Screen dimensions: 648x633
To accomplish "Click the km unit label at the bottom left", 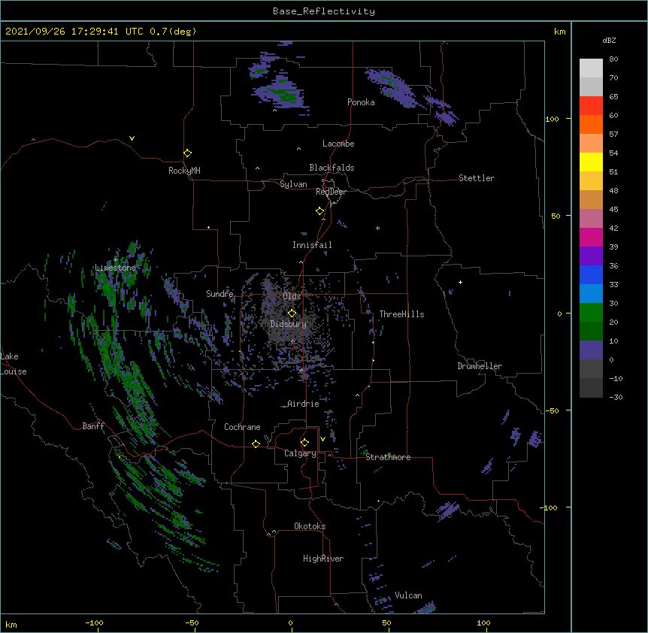I will tap(11, 624).
